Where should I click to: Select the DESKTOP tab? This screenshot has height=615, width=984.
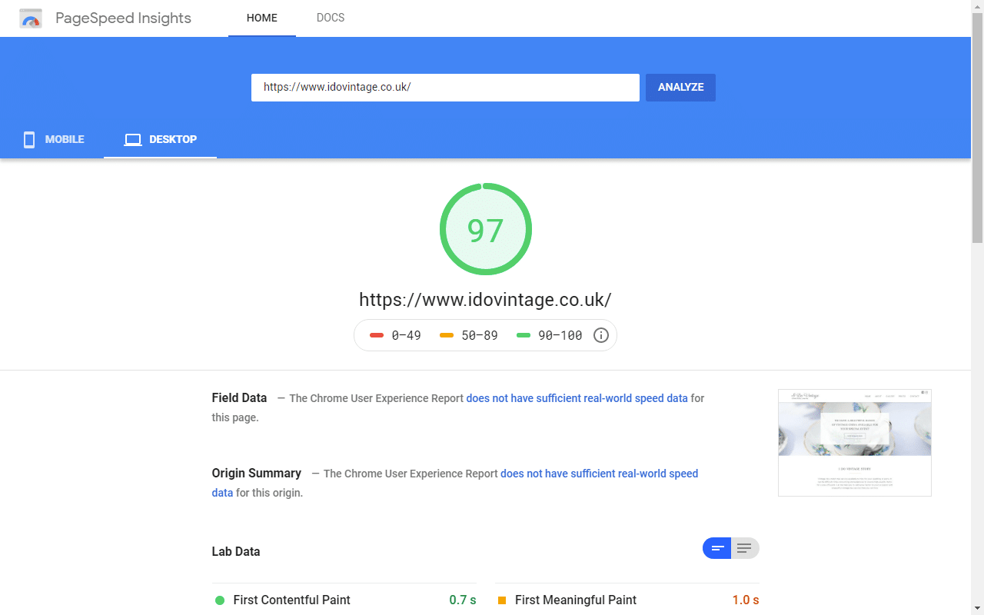(160, 139)
